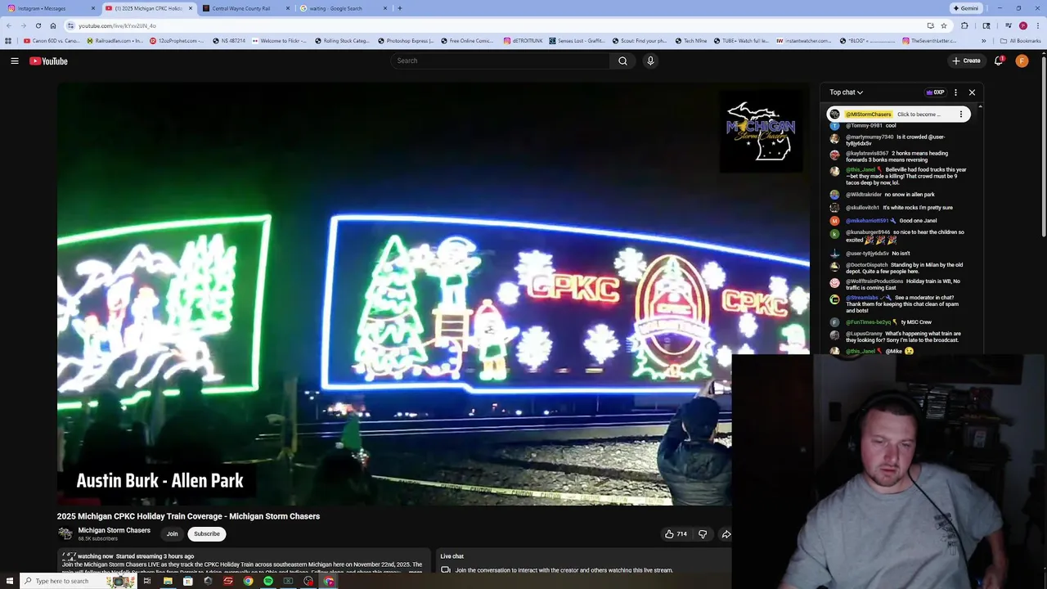1047x589 pixels.
Task: Share the video with arrow button
Action: [726, 534]
